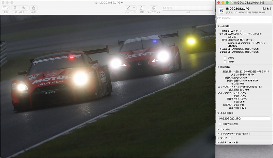Select the 最後に開いた日 date value
Viewport: 273px width, 158px height.
[254, 72]
